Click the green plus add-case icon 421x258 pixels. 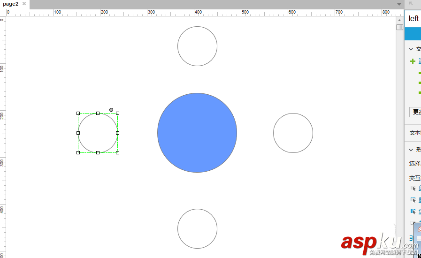[x=413, y=61]
